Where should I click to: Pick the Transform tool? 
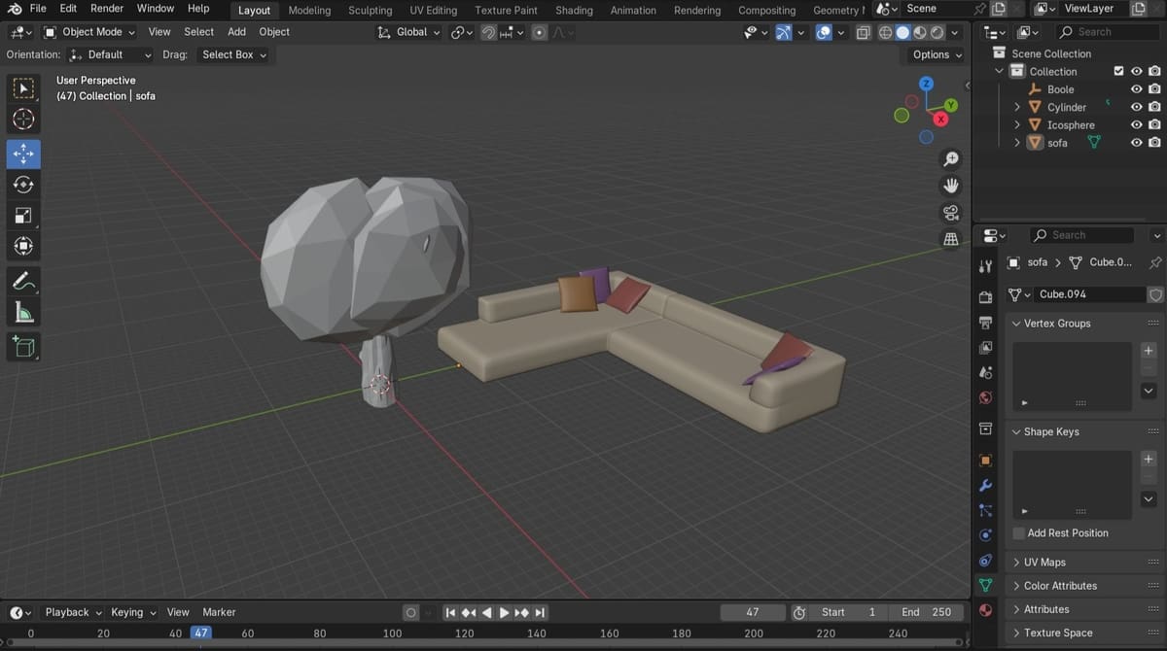coord(23,247)
